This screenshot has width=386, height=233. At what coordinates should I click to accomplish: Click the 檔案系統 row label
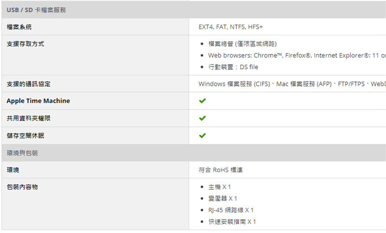pos(19,27)
